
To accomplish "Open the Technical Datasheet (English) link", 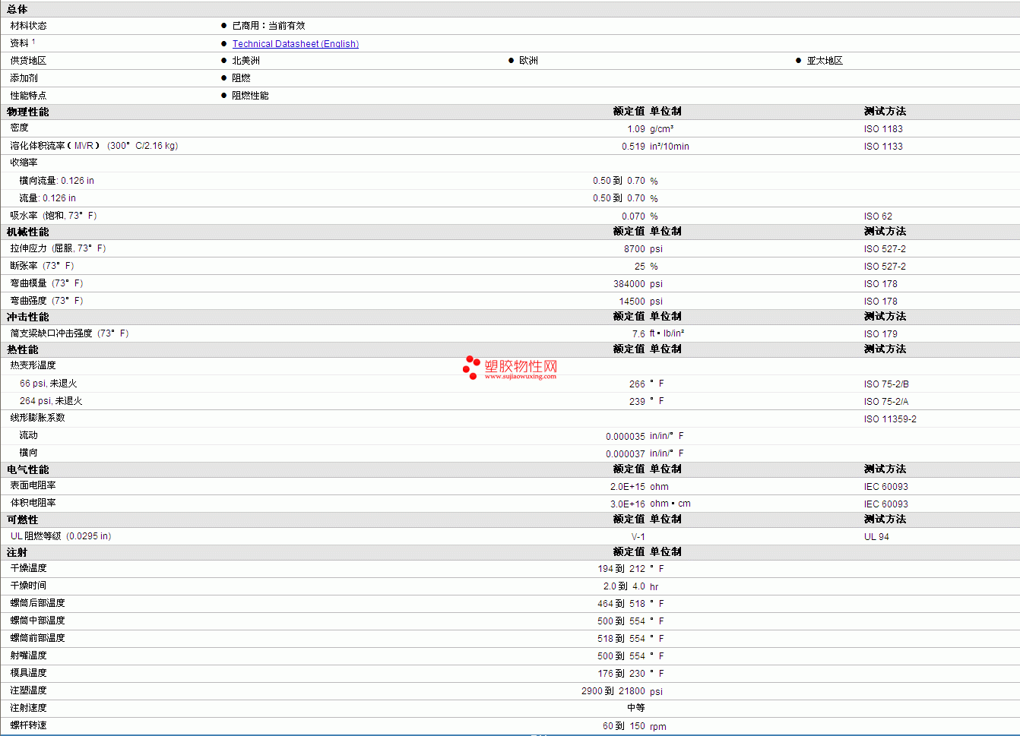I will 295,44.
